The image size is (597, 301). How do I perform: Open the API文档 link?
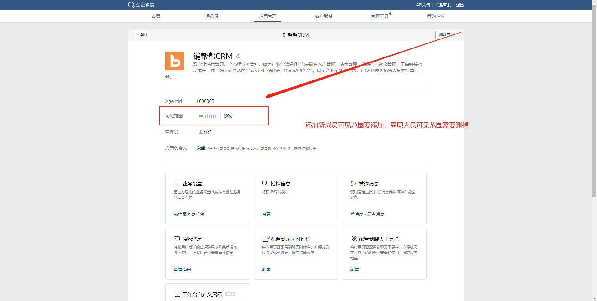pyautogui.click(x=423, y=5)
